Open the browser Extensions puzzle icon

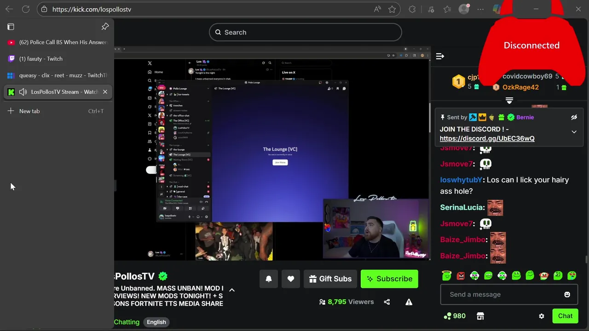(x=412, y=9)
